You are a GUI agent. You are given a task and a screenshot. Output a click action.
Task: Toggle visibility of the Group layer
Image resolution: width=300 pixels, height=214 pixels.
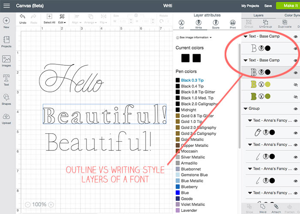click(296, 109)
